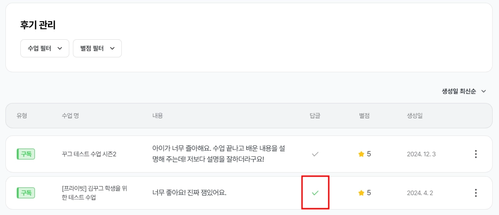
Task: Open the [프라이빗] 김꾸그 학생을 위한 테스트 수업 name
Action: pyautogui.click(x=94, y=193)
